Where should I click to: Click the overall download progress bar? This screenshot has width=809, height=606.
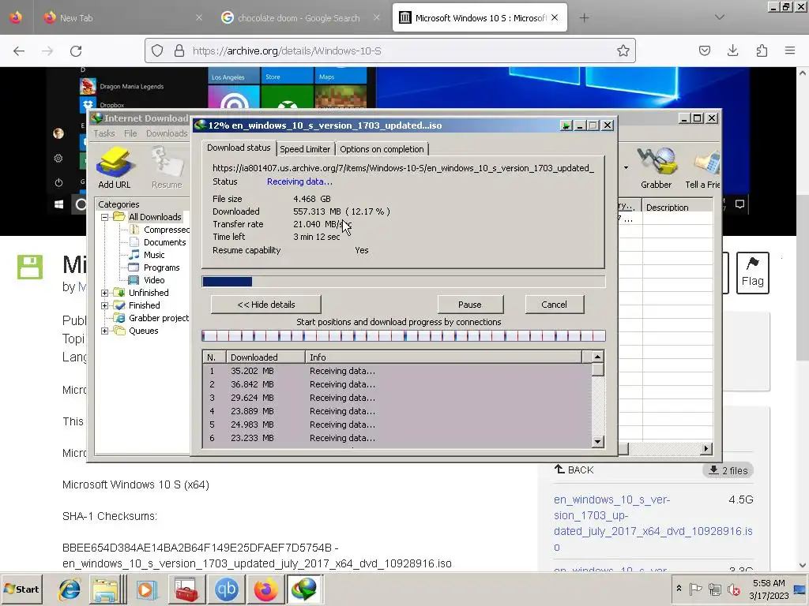coord(404,282)
